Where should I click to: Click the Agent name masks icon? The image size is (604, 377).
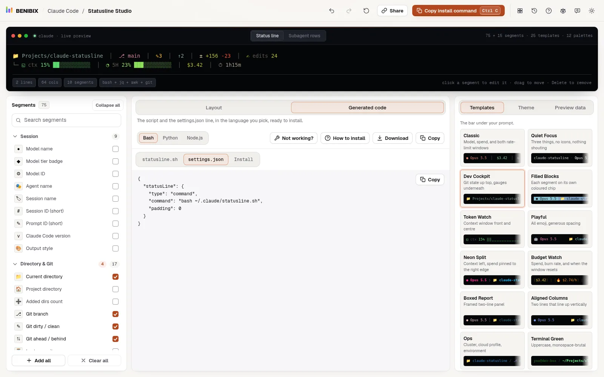click(18, 186)
